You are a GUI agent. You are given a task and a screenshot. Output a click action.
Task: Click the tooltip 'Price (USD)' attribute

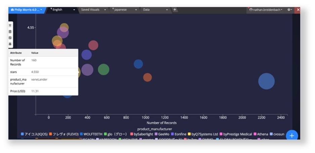18,91
